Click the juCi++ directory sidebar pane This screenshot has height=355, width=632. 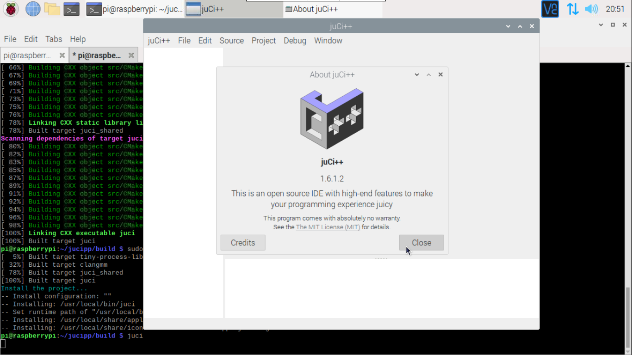click(183, 183)
